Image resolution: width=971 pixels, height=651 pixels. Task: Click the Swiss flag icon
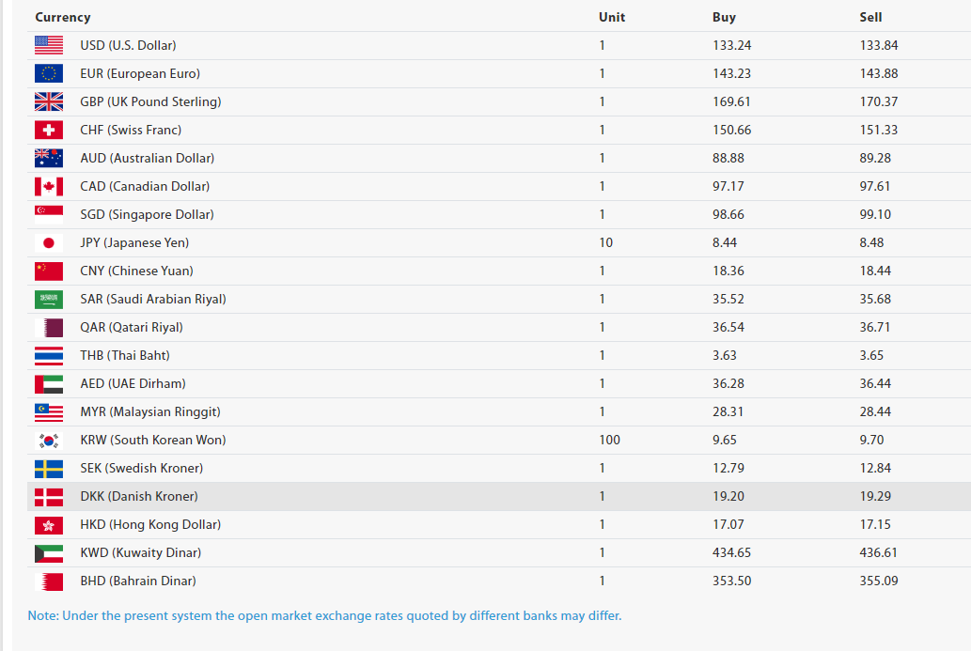pyautogui.click(x=49, y=130)
